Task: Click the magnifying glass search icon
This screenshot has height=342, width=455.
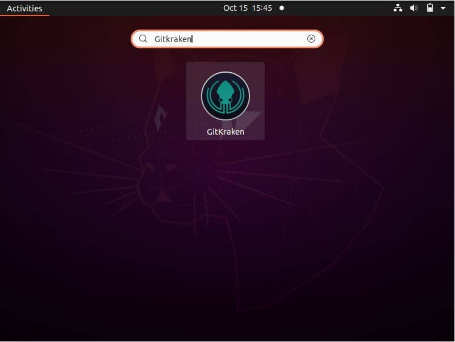Action: 143,39
